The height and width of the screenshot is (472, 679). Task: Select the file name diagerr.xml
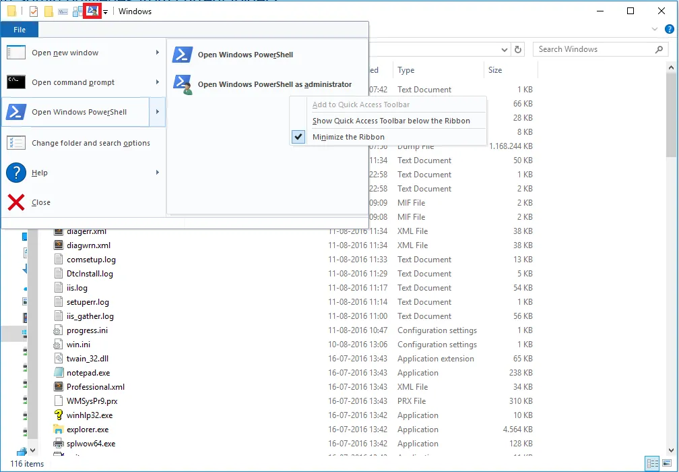point(87,231)
